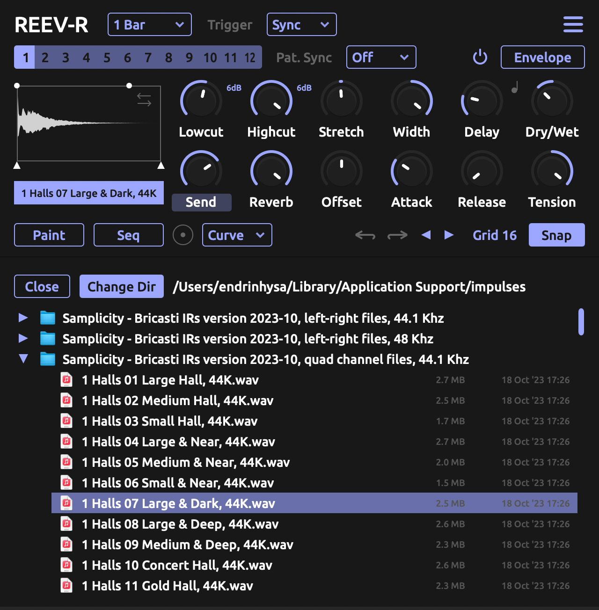Select pattern 12

(x=250, y=57)
